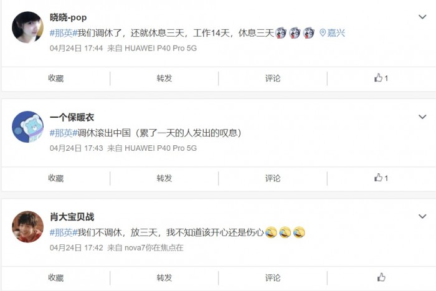This screenshot has width=436, height=291.
Task: Click 转发 on 肖大宝贝战's post
Action: click(x=164, y=278)
